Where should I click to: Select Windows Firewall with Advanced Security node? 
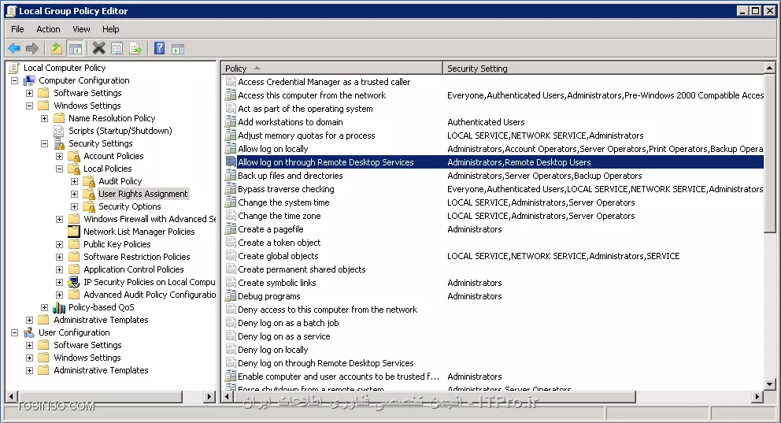[150, 219]
